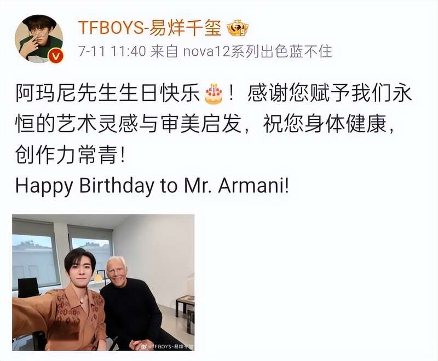Click the birthday cake emoji
The width and height of the screenshot is (438, 361).
pyautogui.click(x=214, y=94)
